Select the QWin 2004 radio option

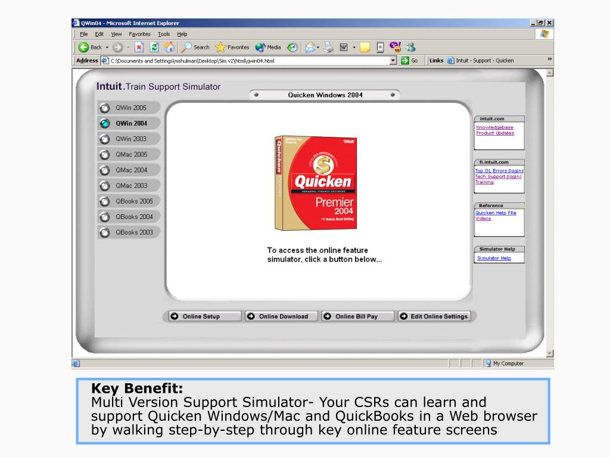click(x=105, y=123)
